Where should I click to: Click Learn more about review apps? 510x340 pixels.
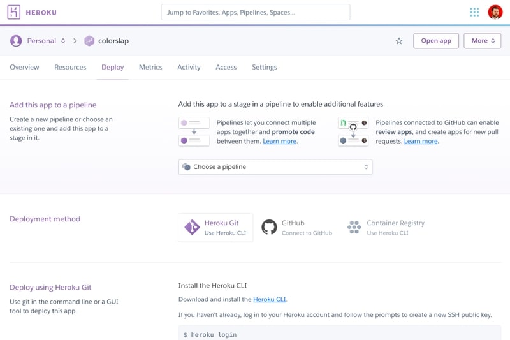click(x=421, y=141)
